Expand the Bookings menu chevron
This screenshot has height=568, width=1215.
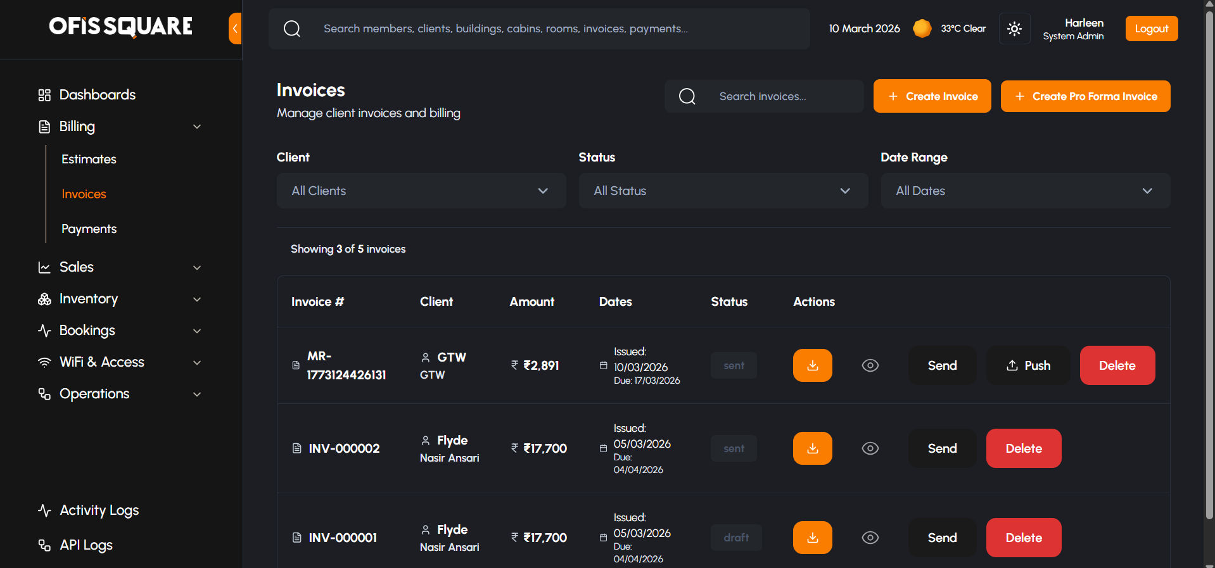[197, 331]
